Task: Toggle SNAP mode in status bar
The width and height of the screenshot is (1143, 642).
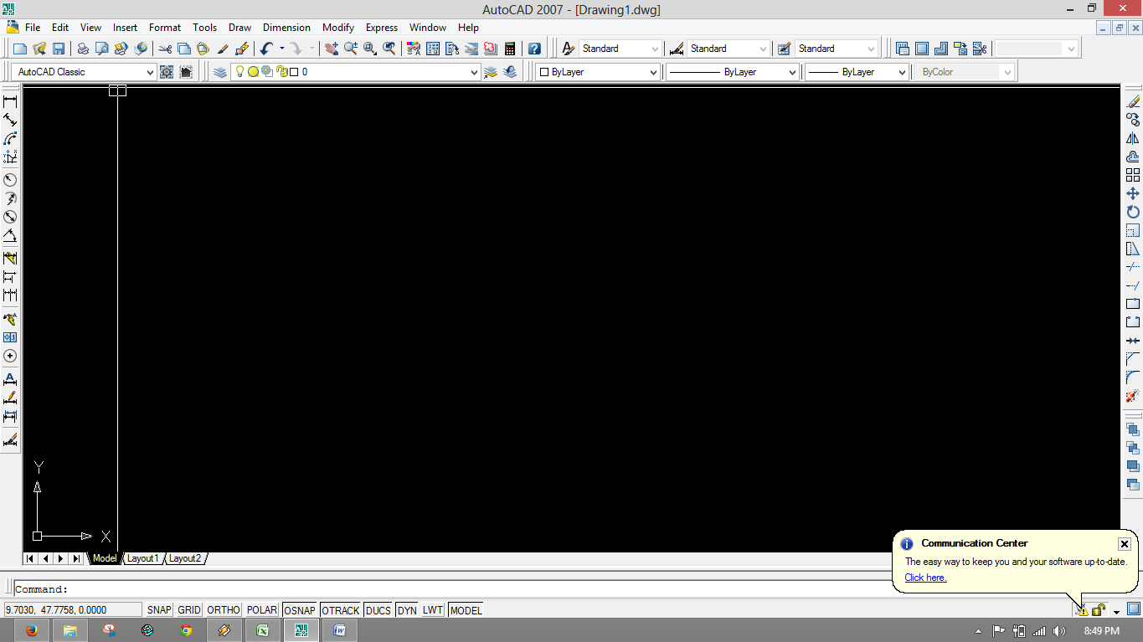Action: coord(159,610)
